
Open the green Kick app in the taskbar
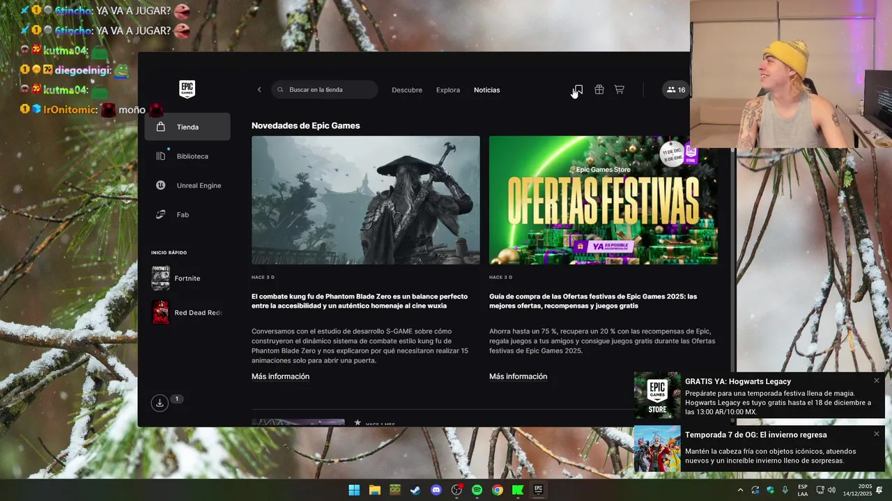tap(518, 490)
